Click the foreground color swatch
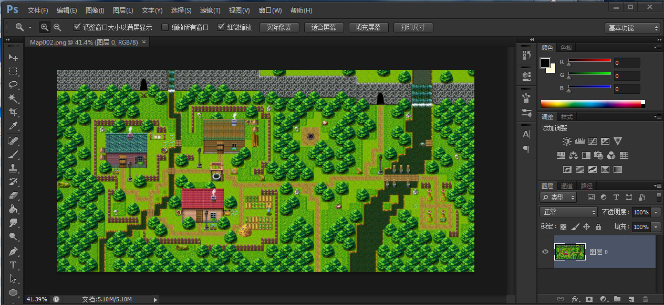The height and width of the screenshot is (305, 664). point(546,63)
